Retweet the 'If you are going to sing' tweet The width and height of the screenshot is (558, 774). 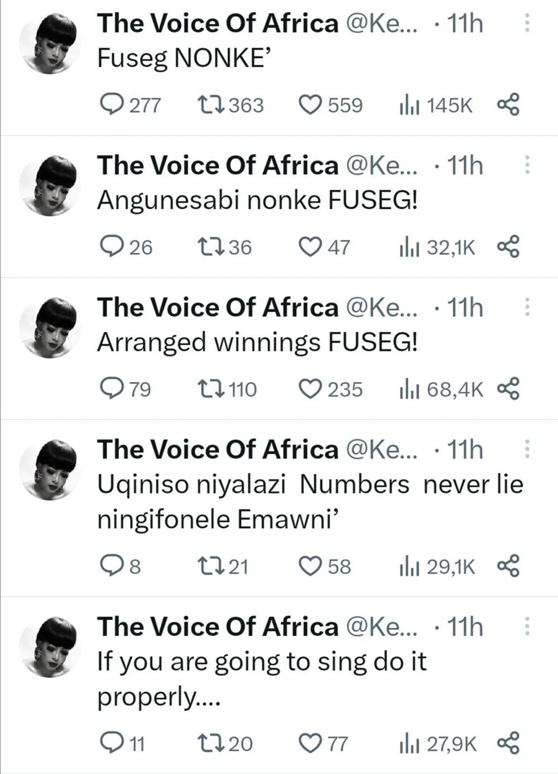point(211,743)
